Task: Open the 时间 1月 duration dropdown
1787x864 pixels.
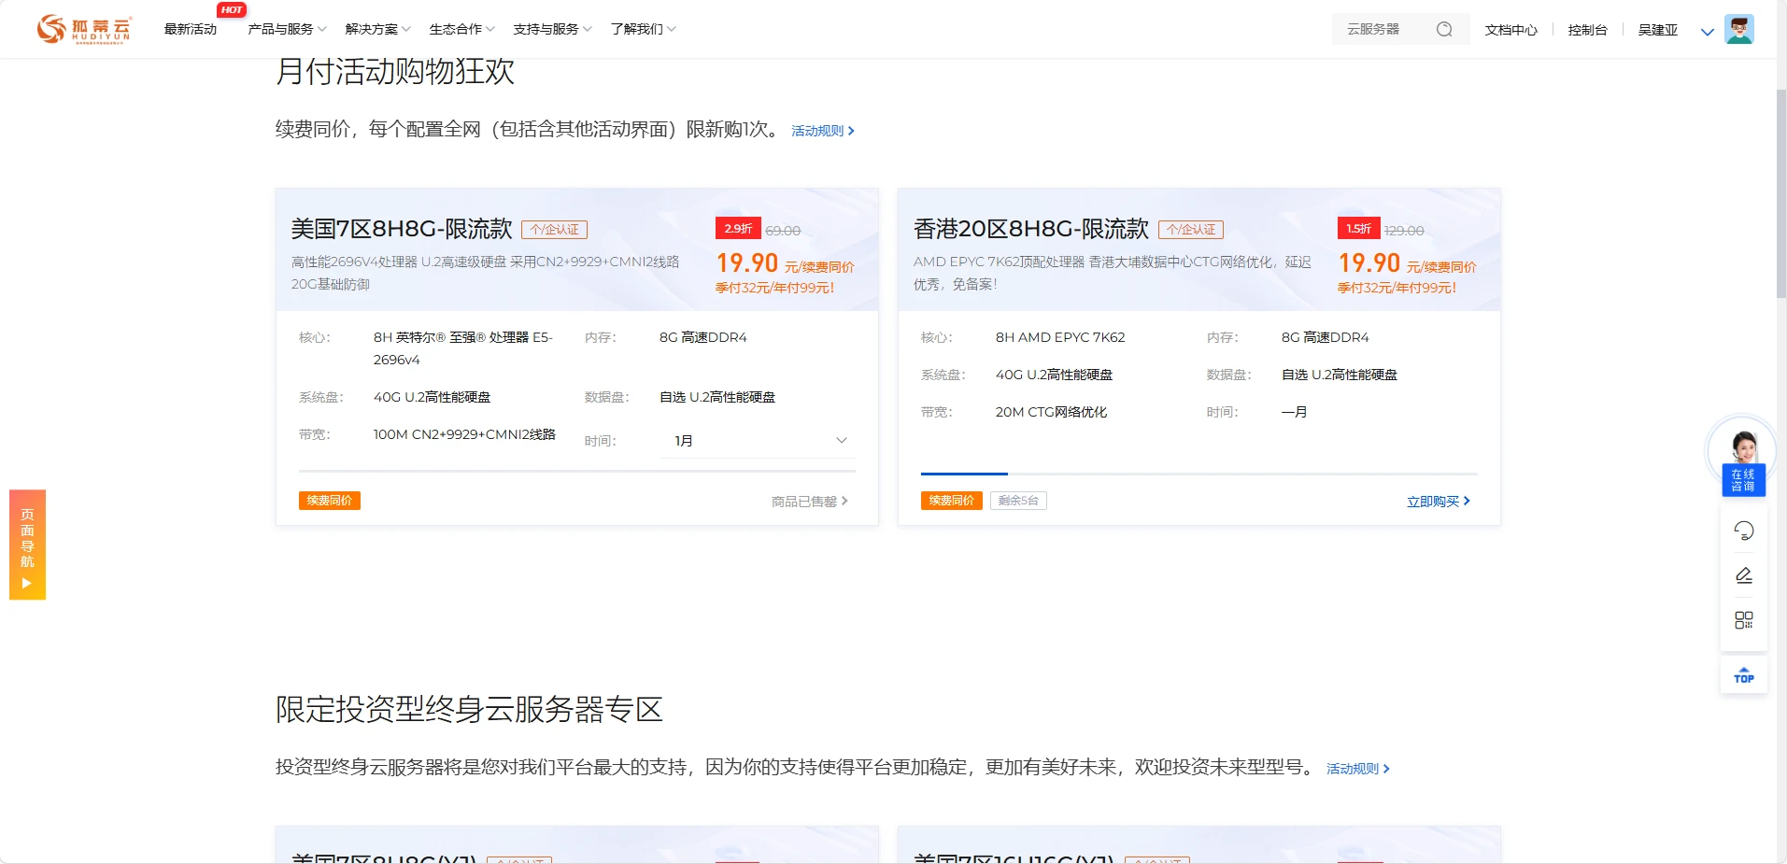Action: pyautogui.click(x=759, y=440)
